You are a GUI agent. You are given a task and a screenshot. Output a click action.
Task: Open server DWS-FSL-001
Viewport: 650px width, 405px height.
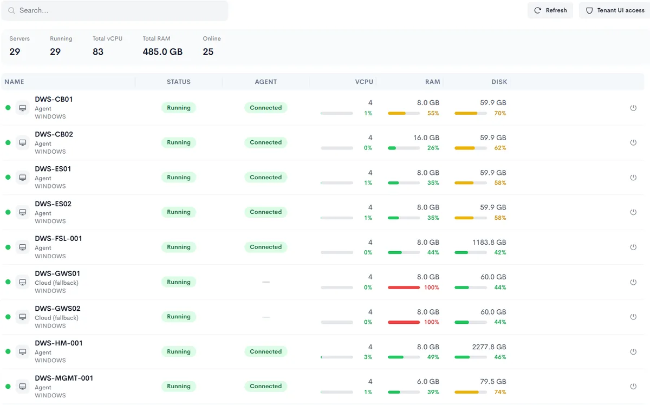[x=58, y=239]
